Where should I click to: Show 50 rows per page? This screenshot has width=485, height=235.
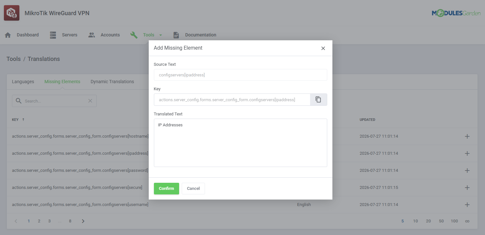tap(441, 221)
